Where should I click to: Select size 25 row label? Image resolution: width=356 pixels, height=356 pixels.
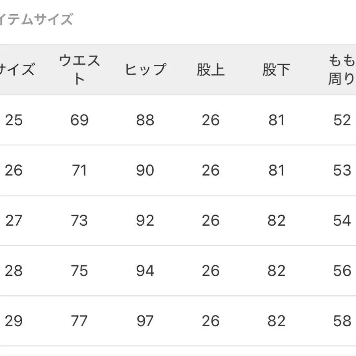(14, 120)
